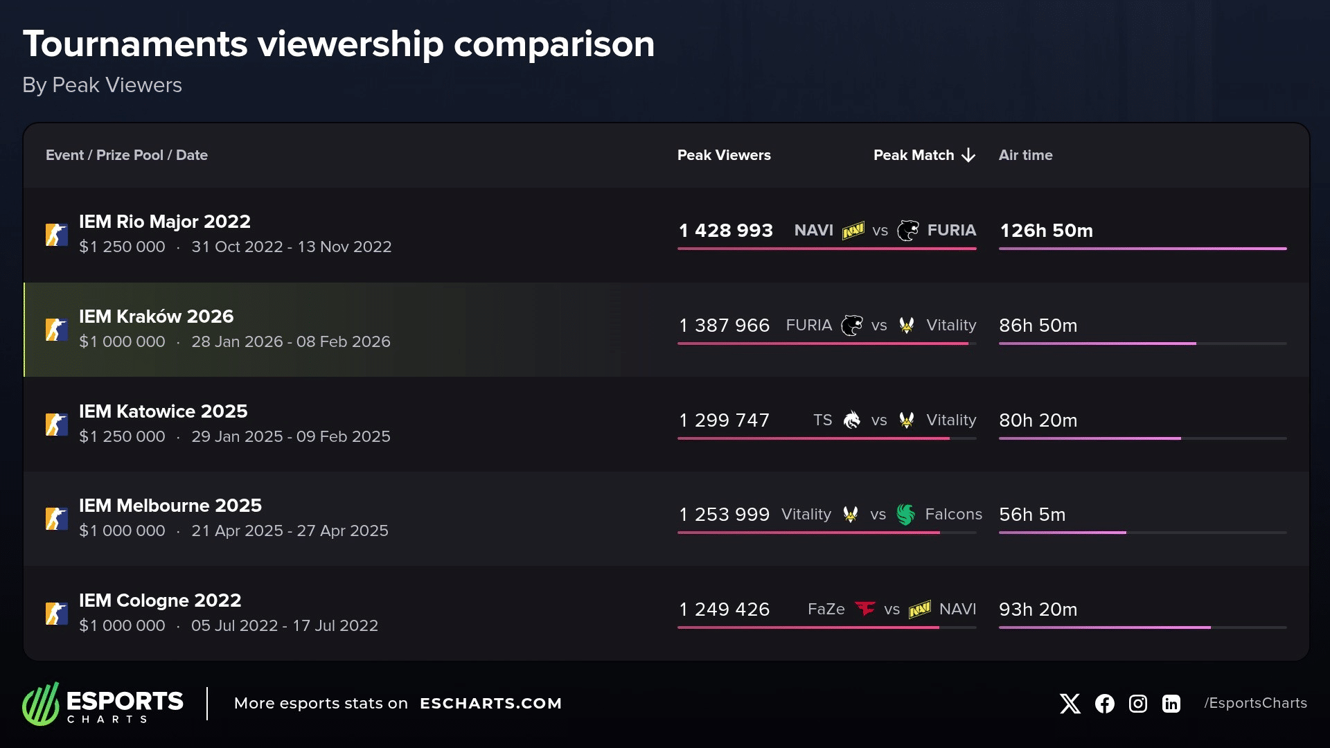Open the IEM Melbourne 2025 event title
This screenshot has height=748, width=1330.
click(x=170, y=506)
